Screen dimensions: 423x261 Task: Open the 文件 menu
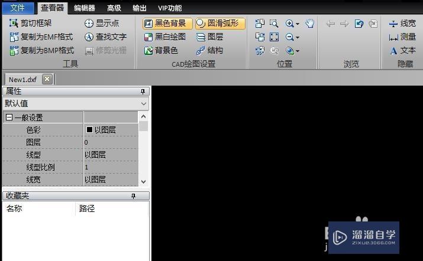point(18,8)
